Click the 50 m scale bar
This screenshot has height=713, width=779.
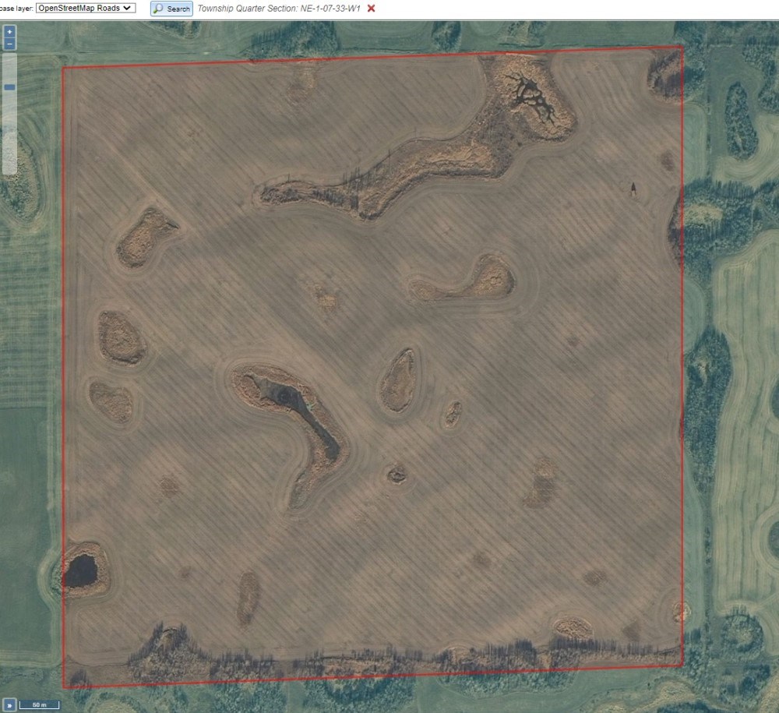39,704
